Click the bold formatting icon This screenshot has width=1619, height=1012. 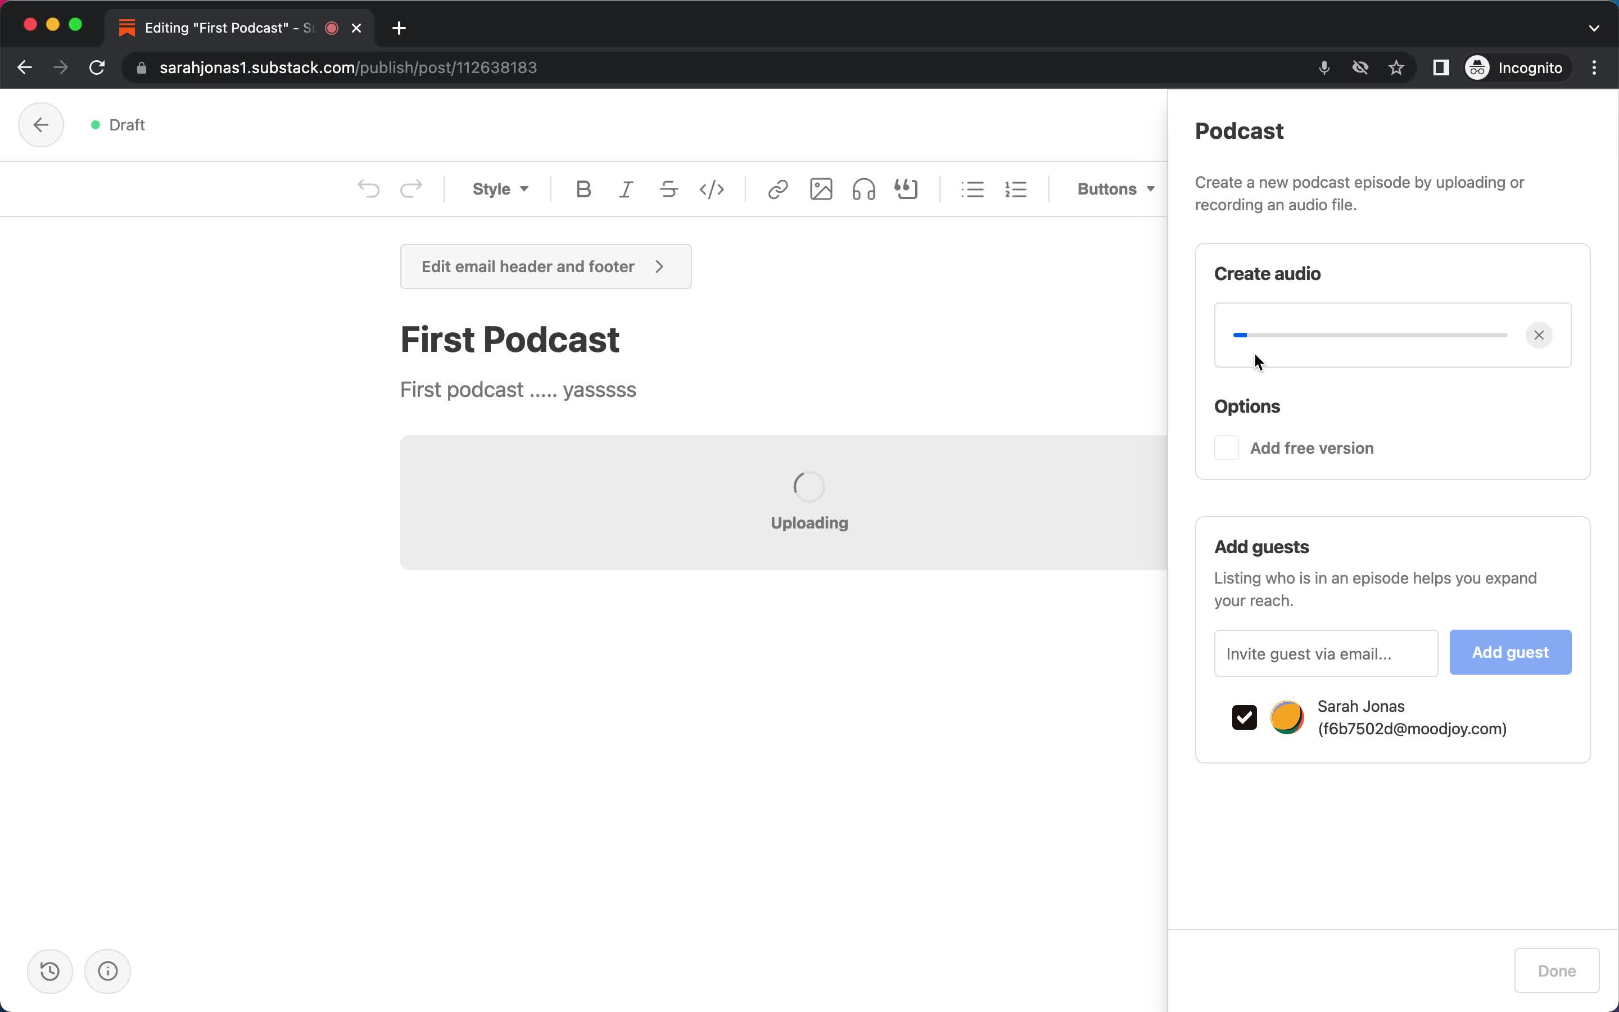tap(583, 189)
